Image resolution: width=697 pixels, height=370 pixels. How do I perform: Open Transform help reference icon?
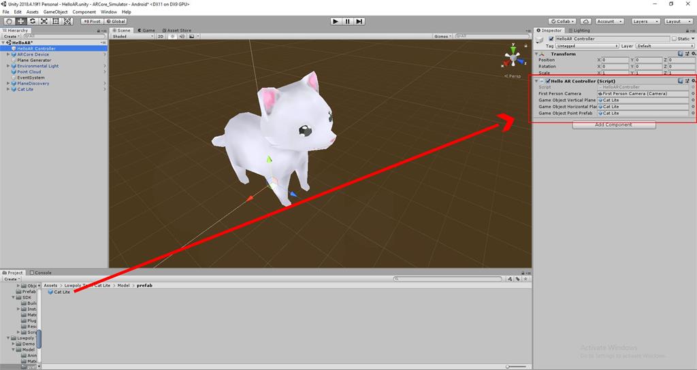(680, 54)
